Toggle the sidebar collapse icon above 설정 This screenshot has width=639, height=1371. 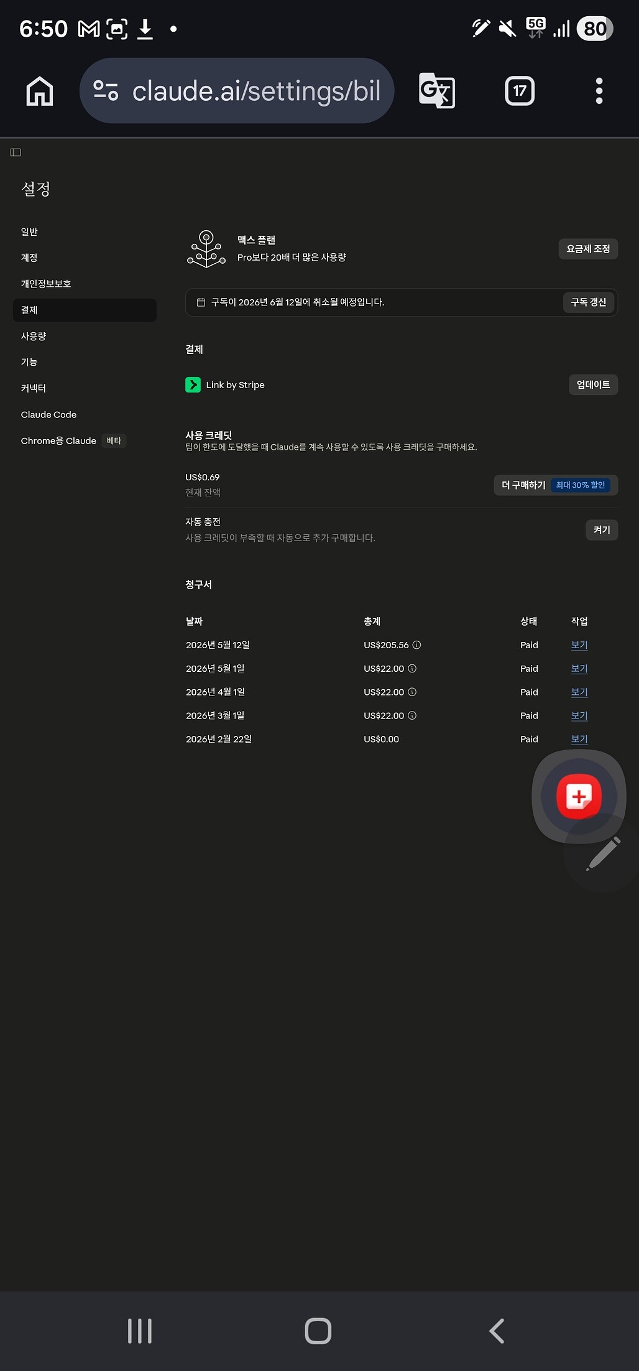coord(16,152)
